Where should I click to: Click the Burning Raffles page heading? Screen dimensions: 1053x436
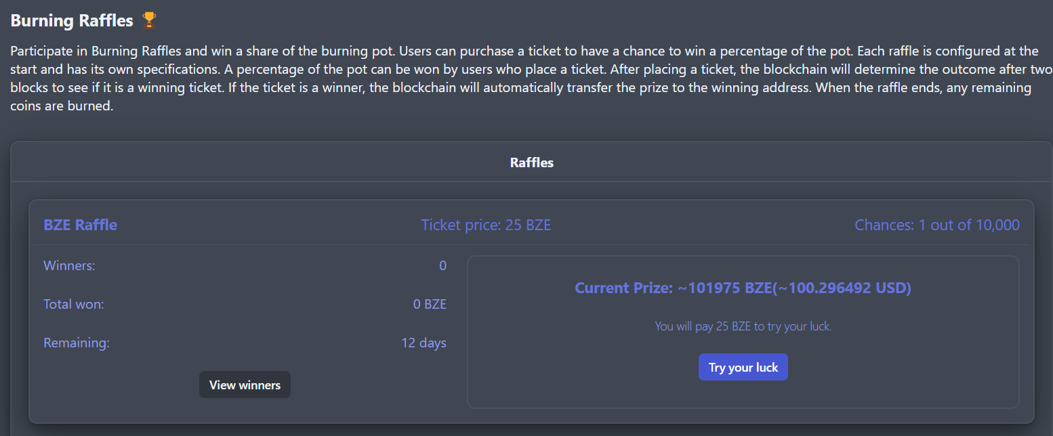(72, 21)
